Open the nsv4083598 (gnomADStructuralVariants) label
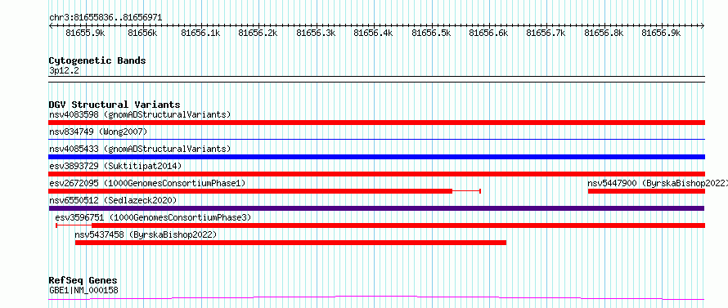Screen dimensions: 728x308 (140, 114)
